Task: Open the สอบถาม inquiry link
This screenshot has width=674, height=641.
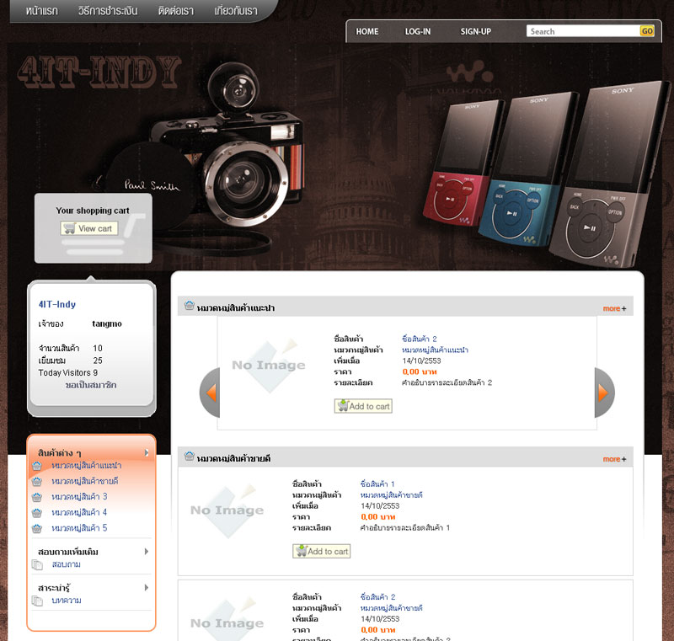Action: 67,564
